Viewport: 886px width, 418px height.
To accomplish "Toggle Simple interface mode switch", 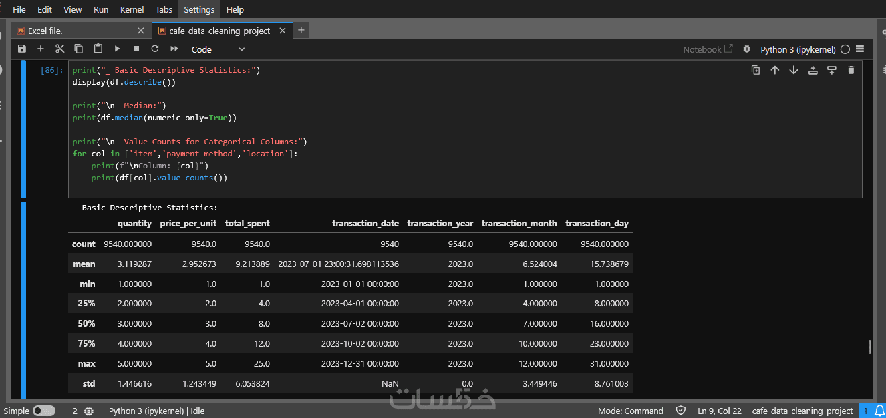I will coord(44,411).
